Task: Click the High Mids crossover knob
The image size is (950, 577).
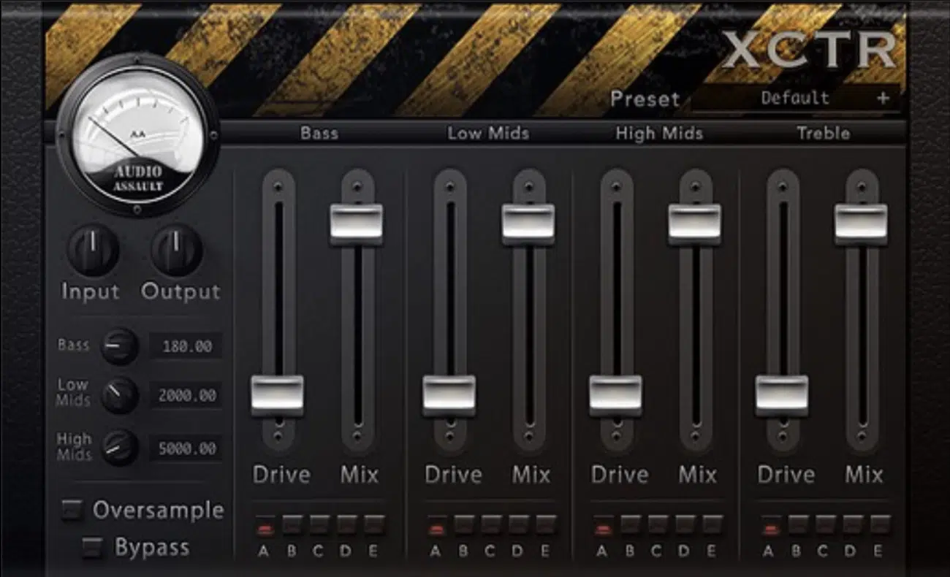Action: [x=118, y=448]
